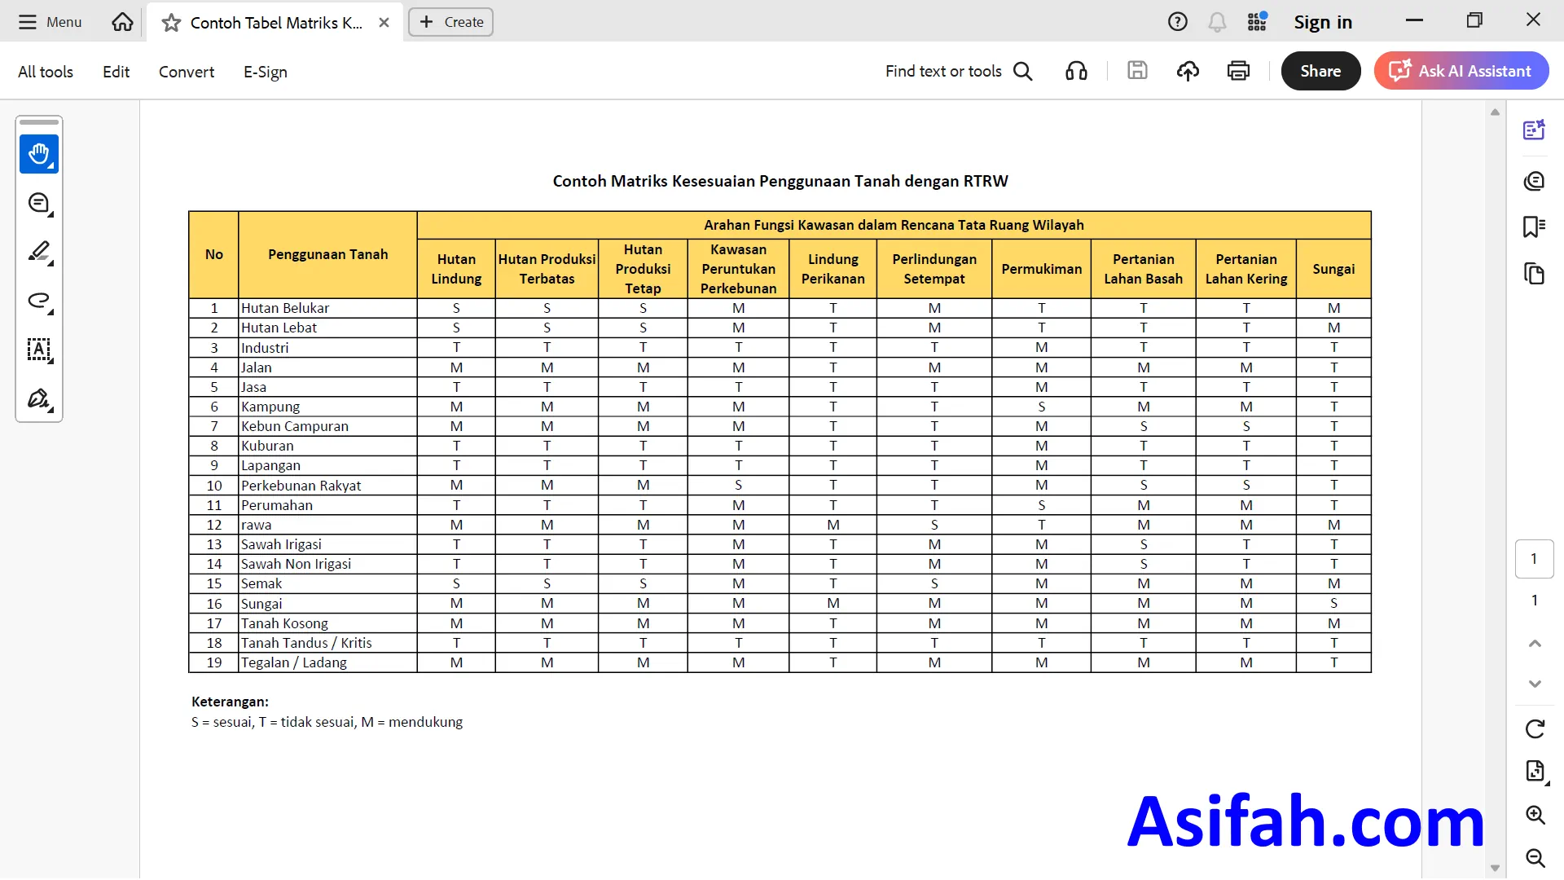This screenshot has width=1564, height=880.
Task: Click Find text or tools field
Action: click(x=943, y=72)
